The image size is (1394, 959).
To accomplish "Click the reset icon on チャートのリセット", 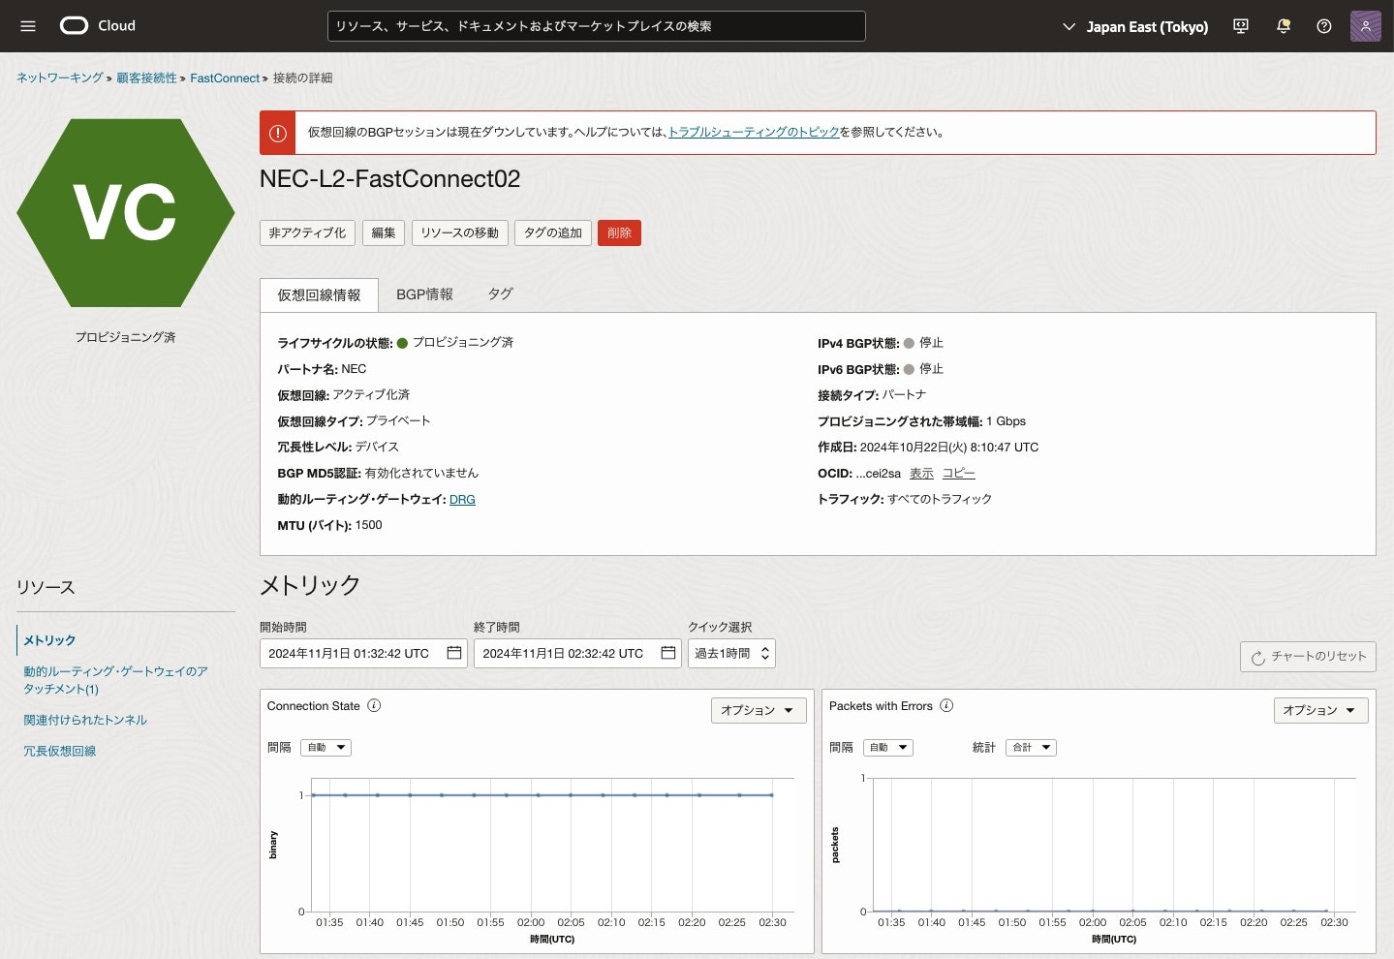I will [x=1258, y=657].
